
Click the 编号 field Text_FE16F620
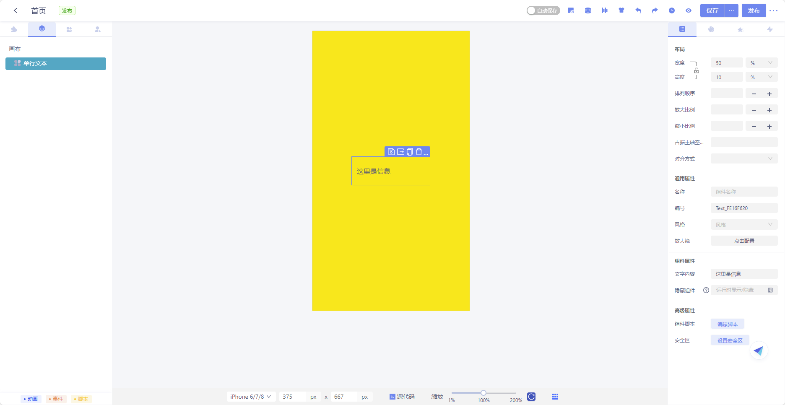pos(744,208)
